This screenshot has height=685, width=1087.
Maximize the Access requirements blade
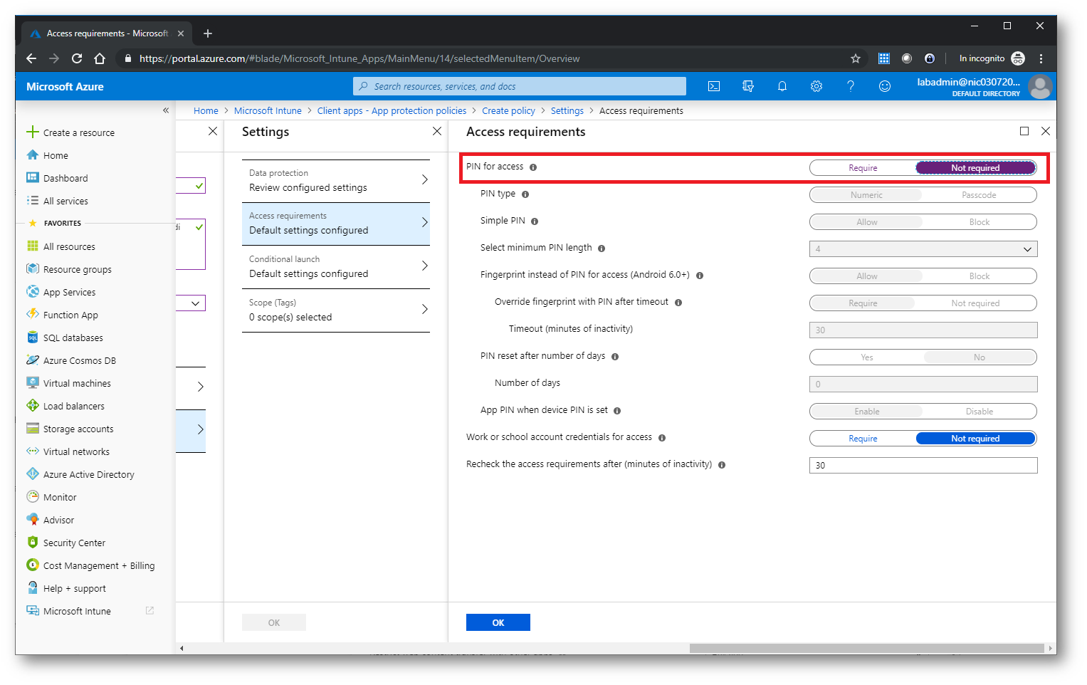tap(1024, 131)
